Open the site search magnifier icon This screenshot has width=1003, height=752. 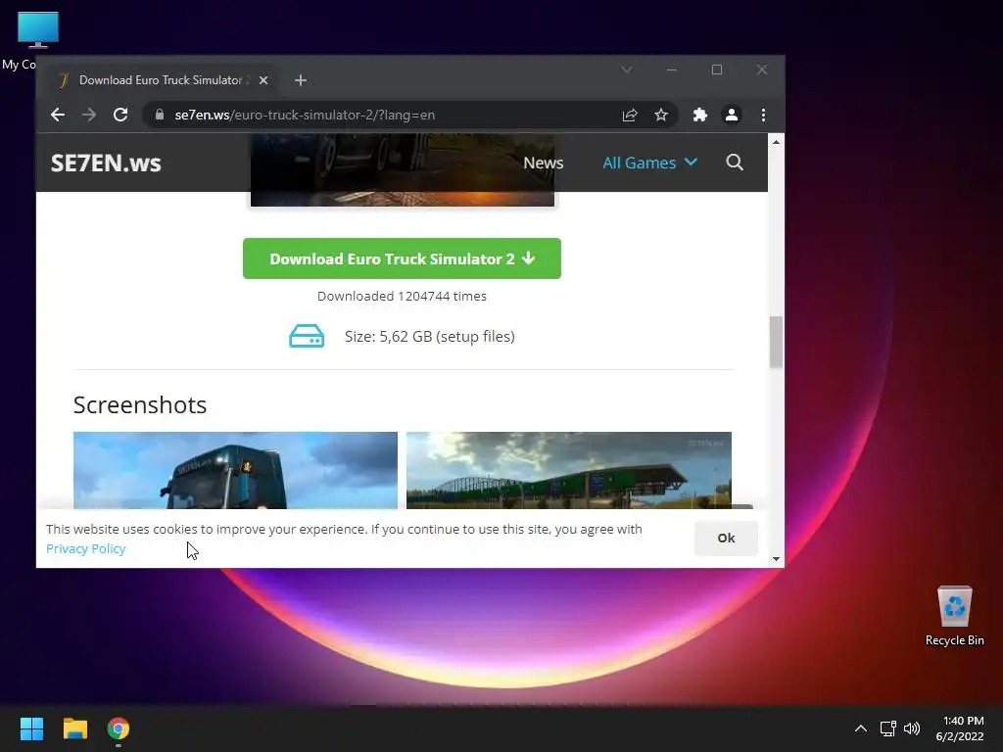point(735,163)
